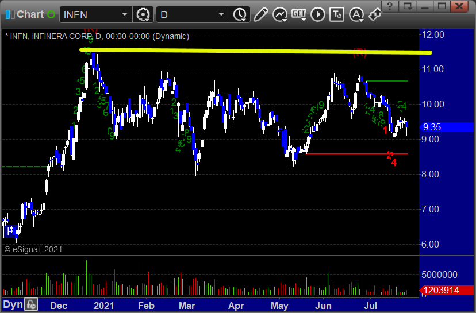Click the yellow horizontal resistance line
This screenshot has width=476, height=313.
point(256,51)
